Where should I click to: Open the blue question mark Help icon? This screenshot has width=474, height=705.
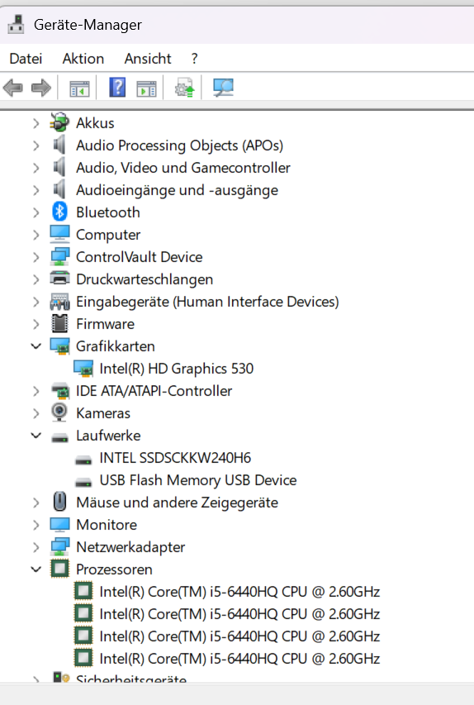[x=117, y=88]
